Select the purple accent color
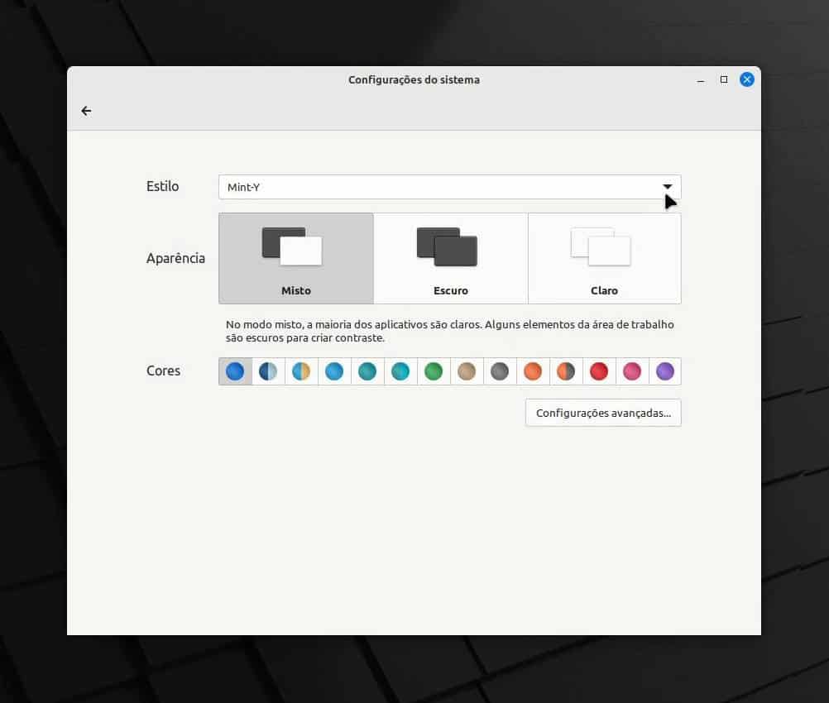Viewport: 829px width, 703px height. tap(665, 371)
